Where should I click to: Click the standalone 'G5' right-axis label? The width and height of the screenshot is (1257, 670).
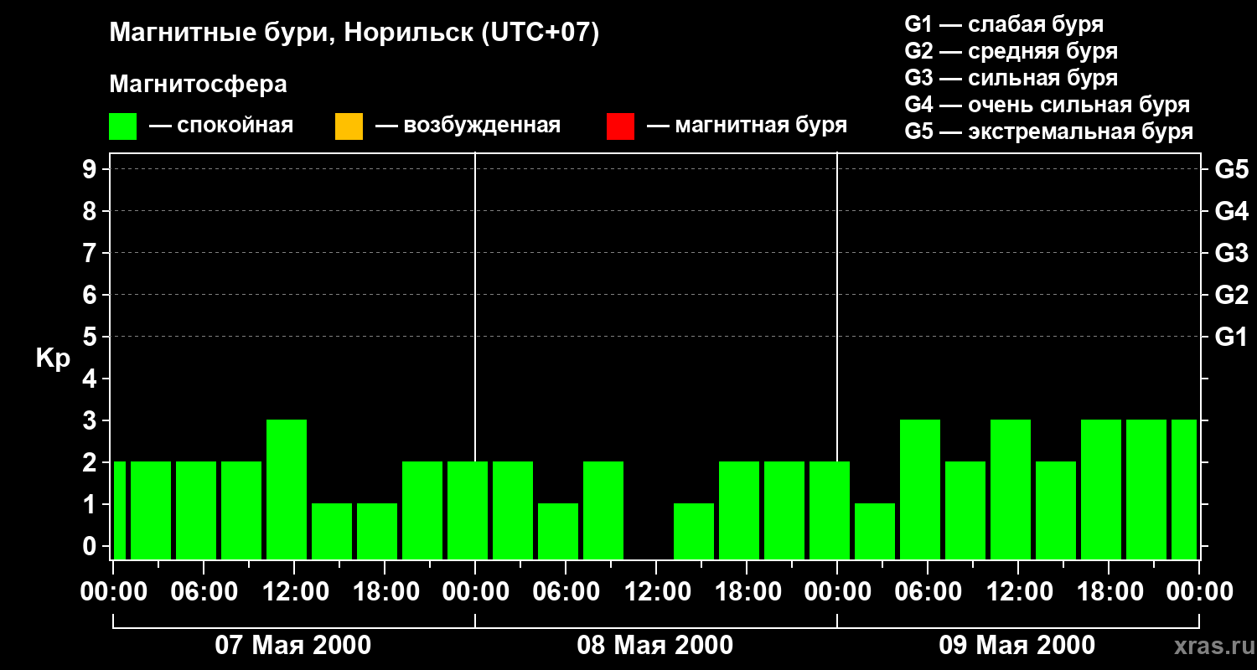pos(1232,169)
